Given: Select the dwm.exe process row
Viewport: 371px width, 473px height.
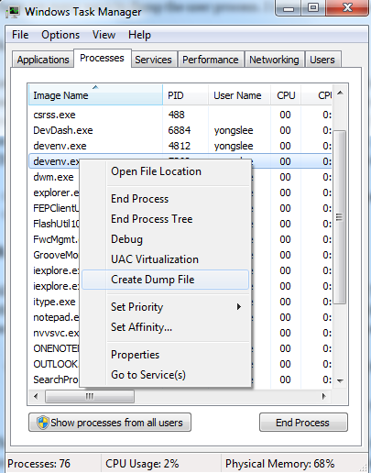Looking at the screenshot, I should click(54, 177).
